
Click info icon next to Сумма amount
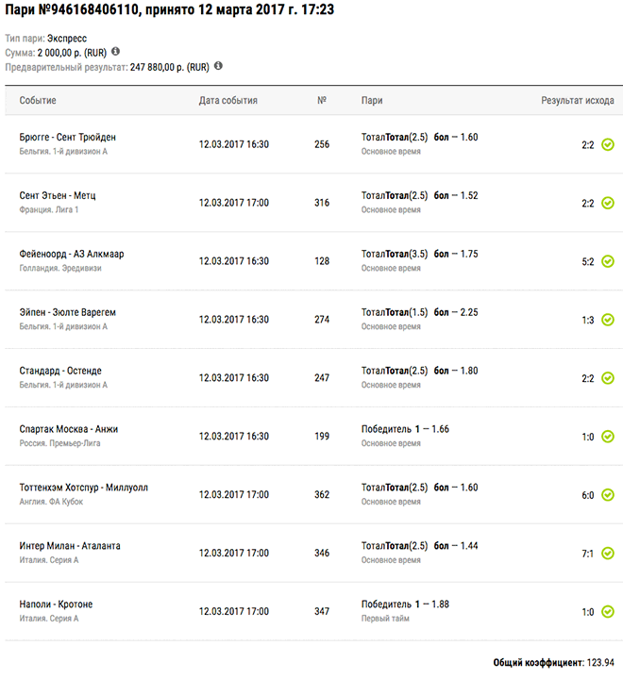(x=115, y=52)
